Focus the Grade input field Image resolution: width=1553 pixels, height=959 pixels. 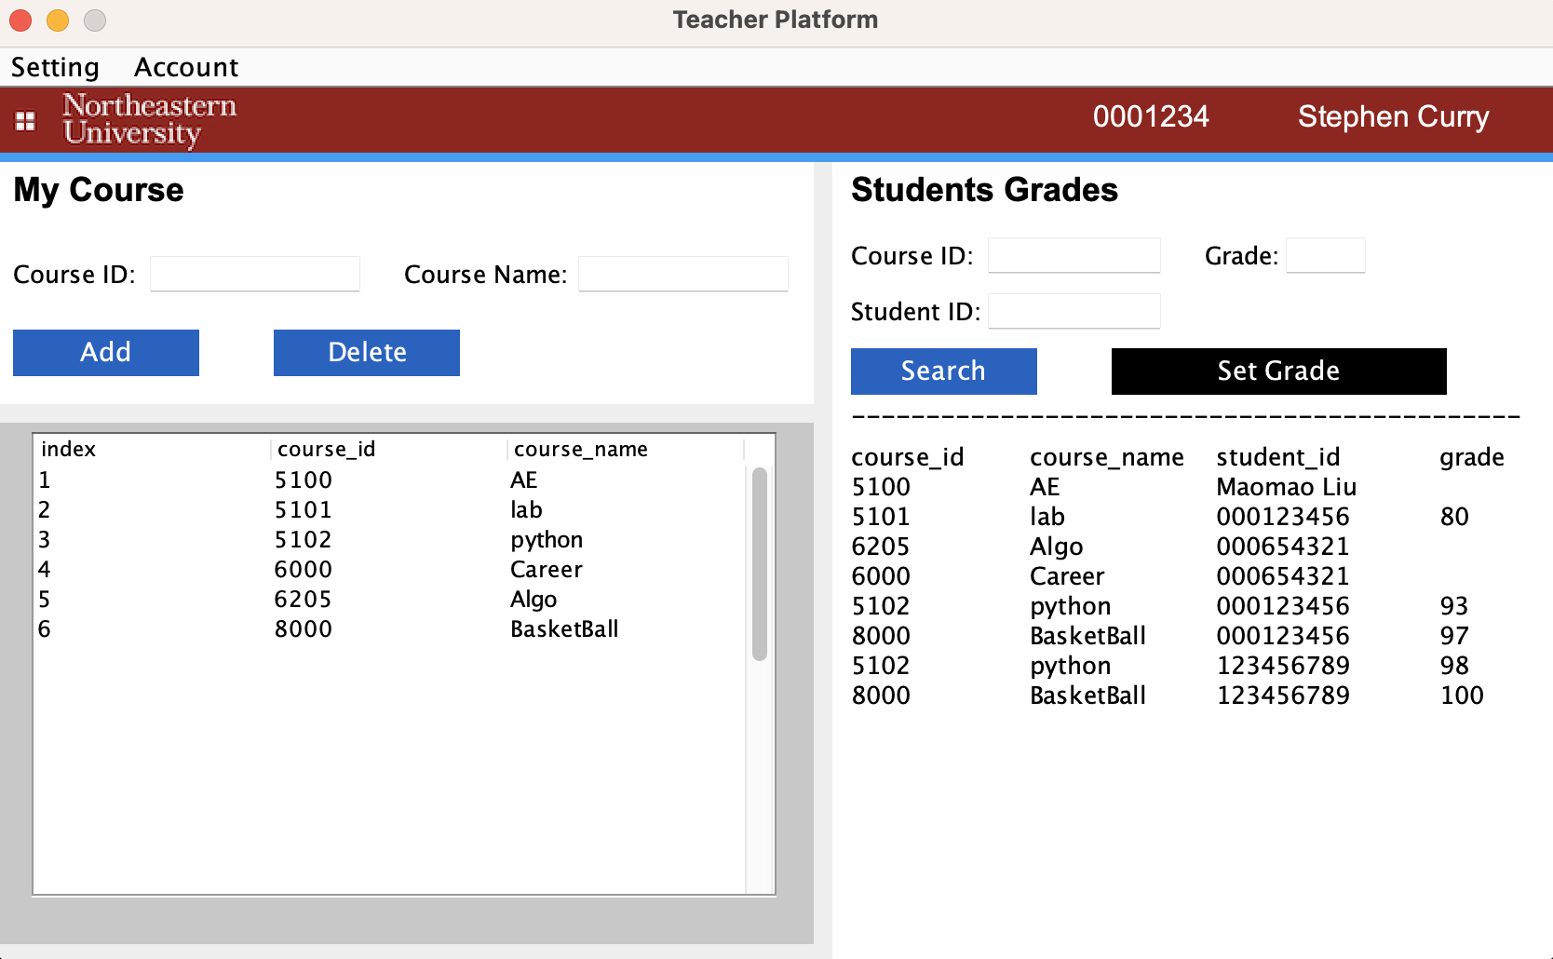tap(1326, 255)
